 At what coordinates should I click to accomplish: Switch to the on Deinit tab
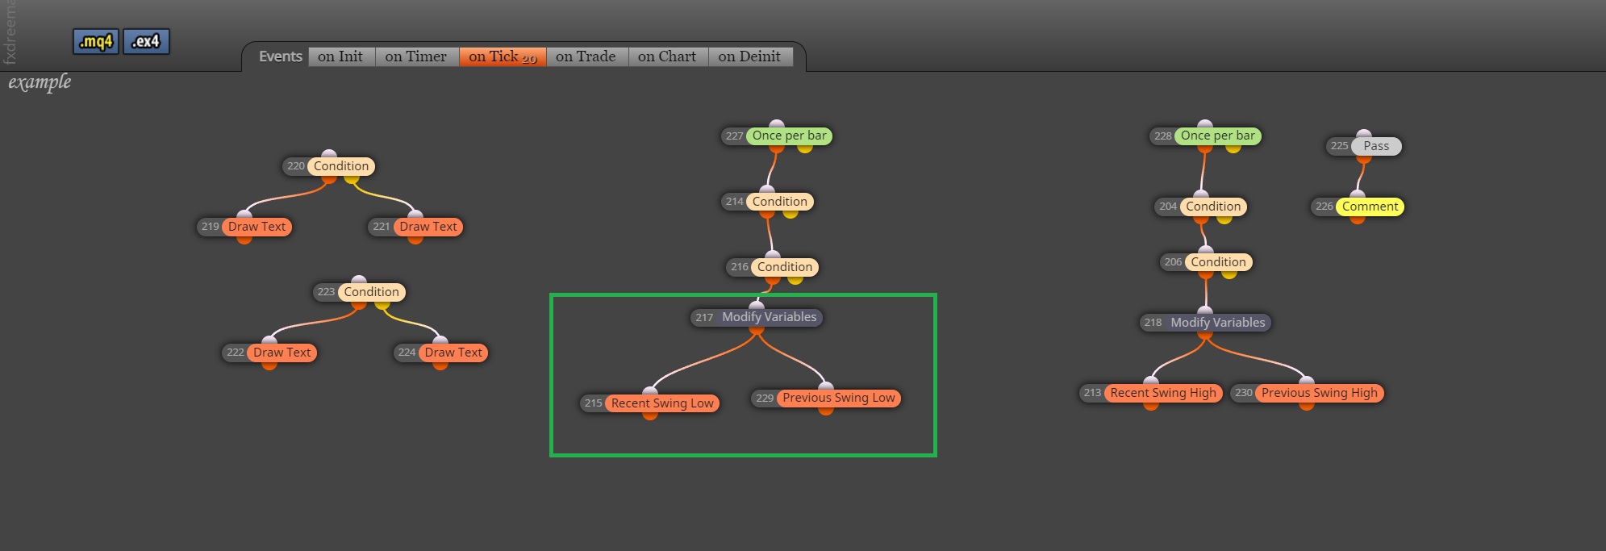(750, 56)
